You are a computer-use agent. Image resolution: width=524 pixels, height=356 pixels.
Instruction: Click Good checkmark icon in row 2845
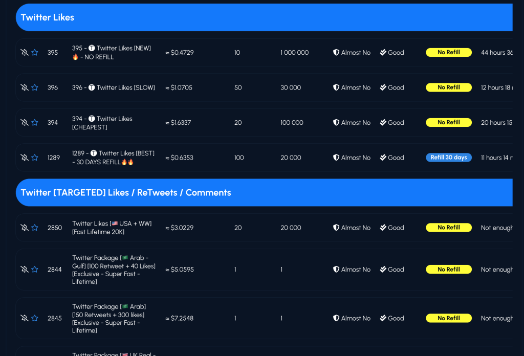(x=383, y=318)
